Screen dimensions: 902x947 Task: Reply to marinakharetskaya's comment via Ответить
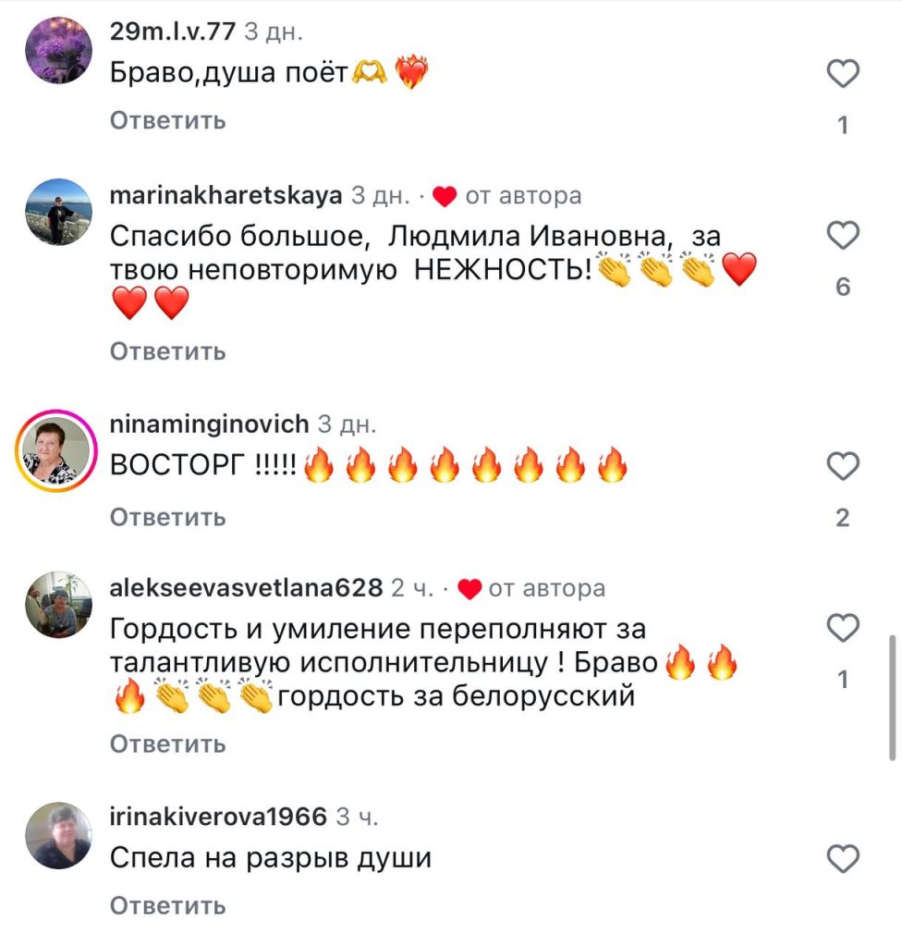point(168,351)
